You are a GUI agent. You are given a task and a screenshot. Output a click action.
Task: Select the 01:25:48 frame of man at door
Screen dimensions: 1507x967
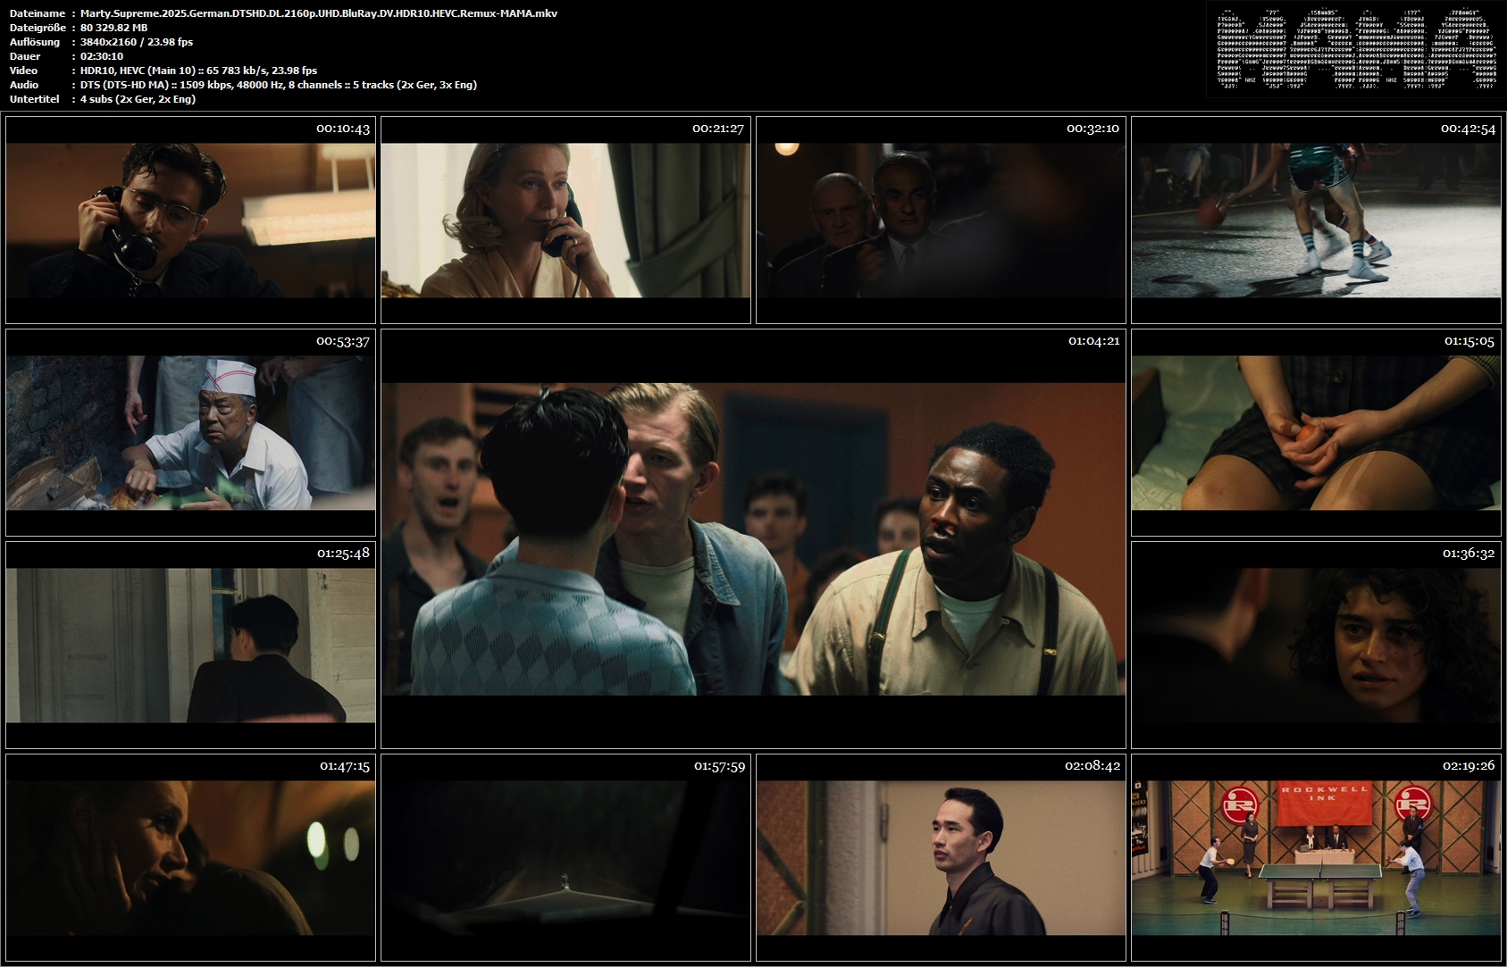tap(190, 645)
